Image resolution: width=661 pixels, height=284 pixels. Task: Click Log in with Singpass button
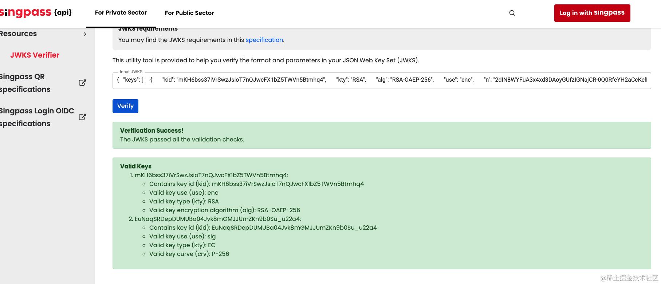tap(592, 13)
